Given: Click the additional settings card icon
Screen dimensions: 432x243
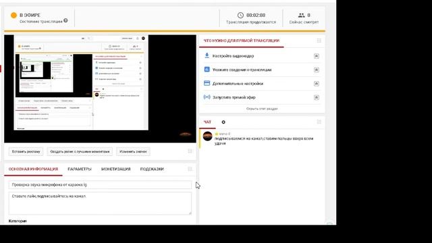Looking at the screenshot, I should (207, 83).
